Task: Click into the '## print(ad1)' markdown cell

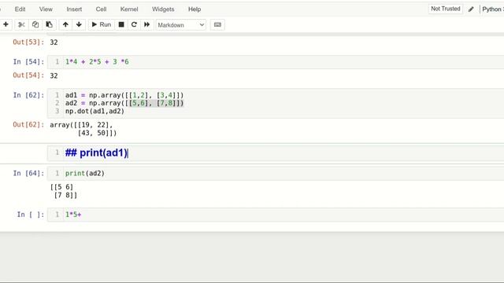Action: click(276, 153)
